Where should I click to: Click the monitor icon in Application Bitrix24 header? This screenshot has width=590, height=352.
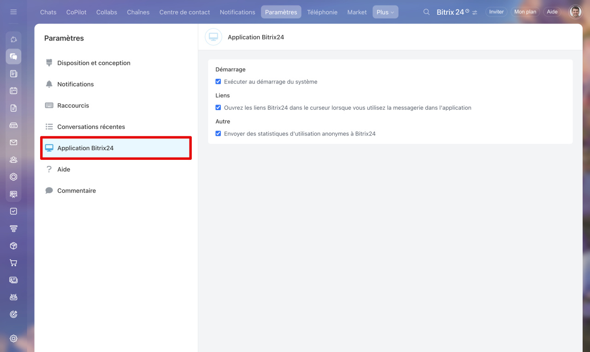click(213, 37)
